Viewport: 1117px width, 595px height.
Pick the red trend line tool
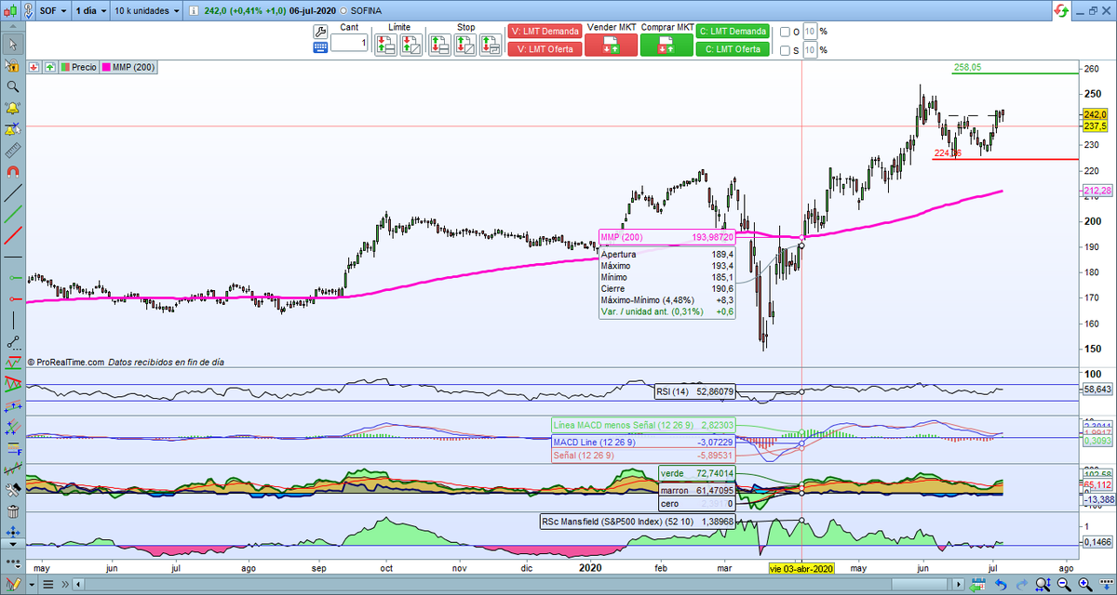click(12, 234)
